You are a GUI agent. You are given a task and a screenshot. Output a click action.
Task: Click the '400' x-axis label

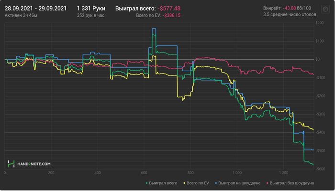click(98, 173)
